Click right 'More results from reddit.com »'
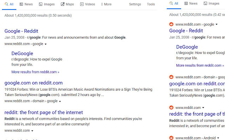The width and height of the screenshot is (225, 140). (200, 65)
